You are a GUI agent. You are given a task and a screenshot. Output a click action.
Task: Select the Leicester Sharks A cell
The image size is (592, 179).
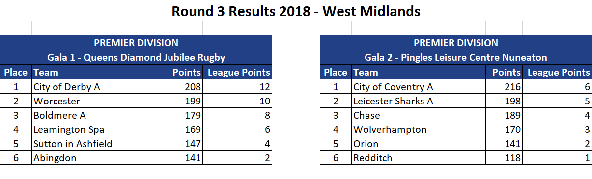tap(419, 102)
